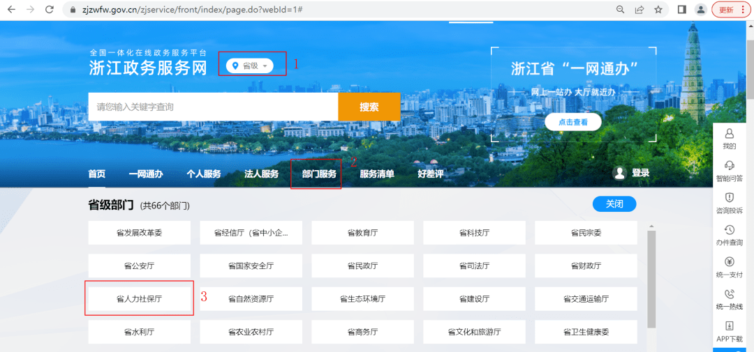Click the 我的 user icon in sidebar
Image resolution: width=754 pixels, height=352 pixels.
pyautogui.click(x=730, y=133)
